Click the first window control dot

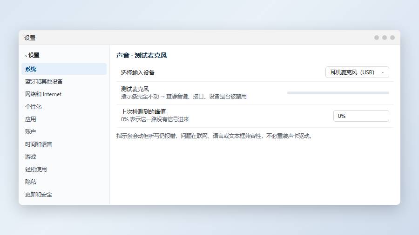377,38
